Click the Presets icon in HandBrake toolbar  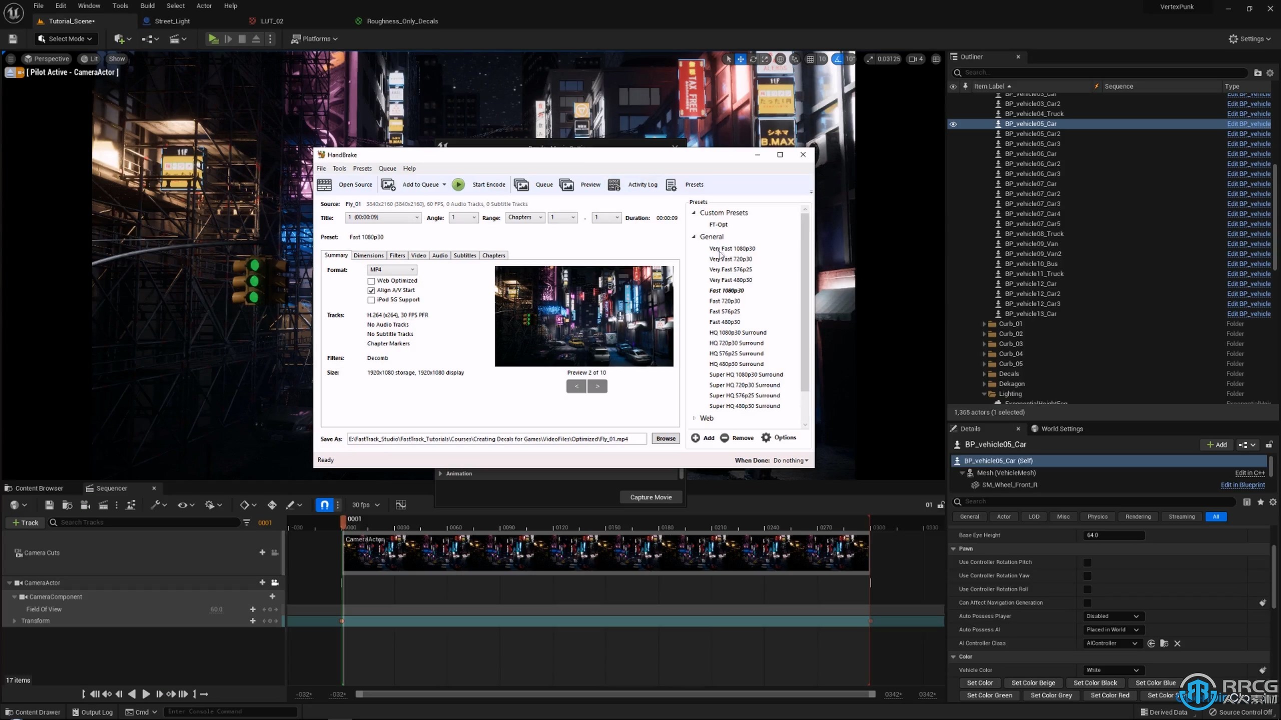click(x=672, y=183)
